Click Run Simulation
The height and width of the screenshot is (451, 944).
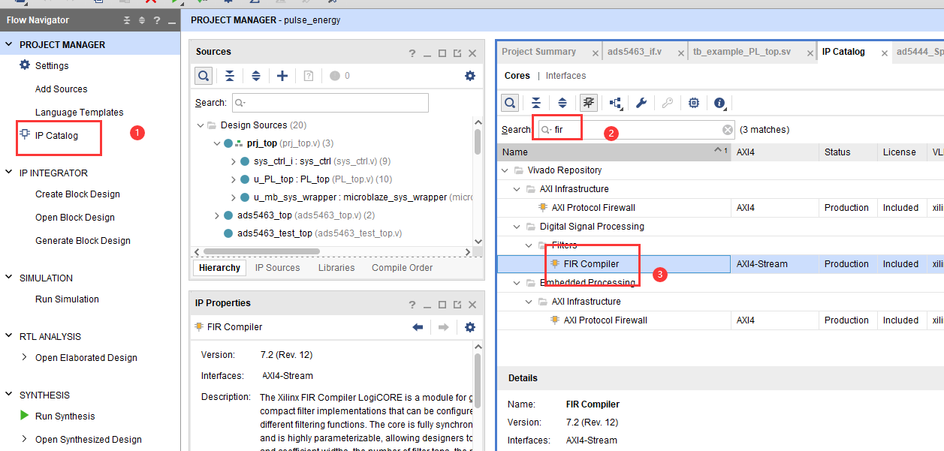pos(67,299)
